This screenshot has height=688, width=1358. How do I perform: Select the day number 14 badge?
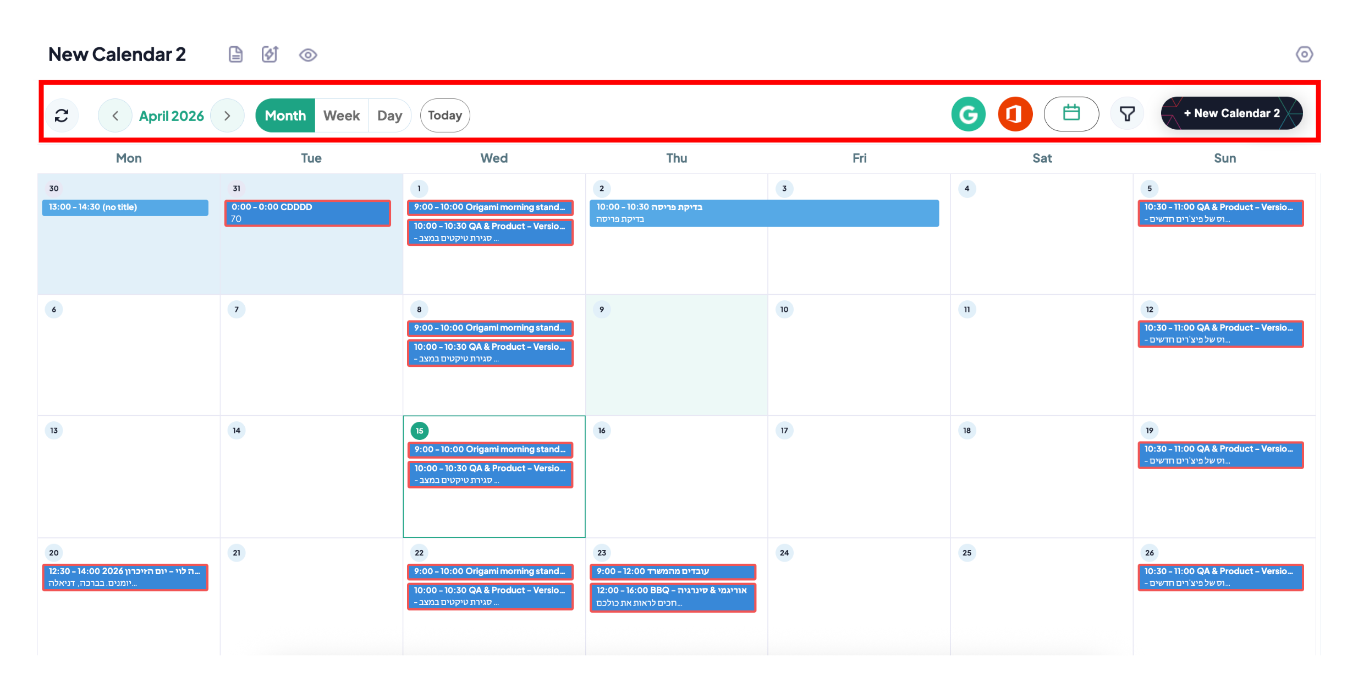[x=237, y=431]
